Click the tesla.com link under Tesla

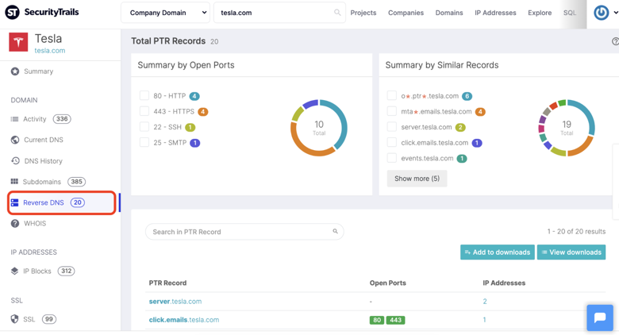50,51
